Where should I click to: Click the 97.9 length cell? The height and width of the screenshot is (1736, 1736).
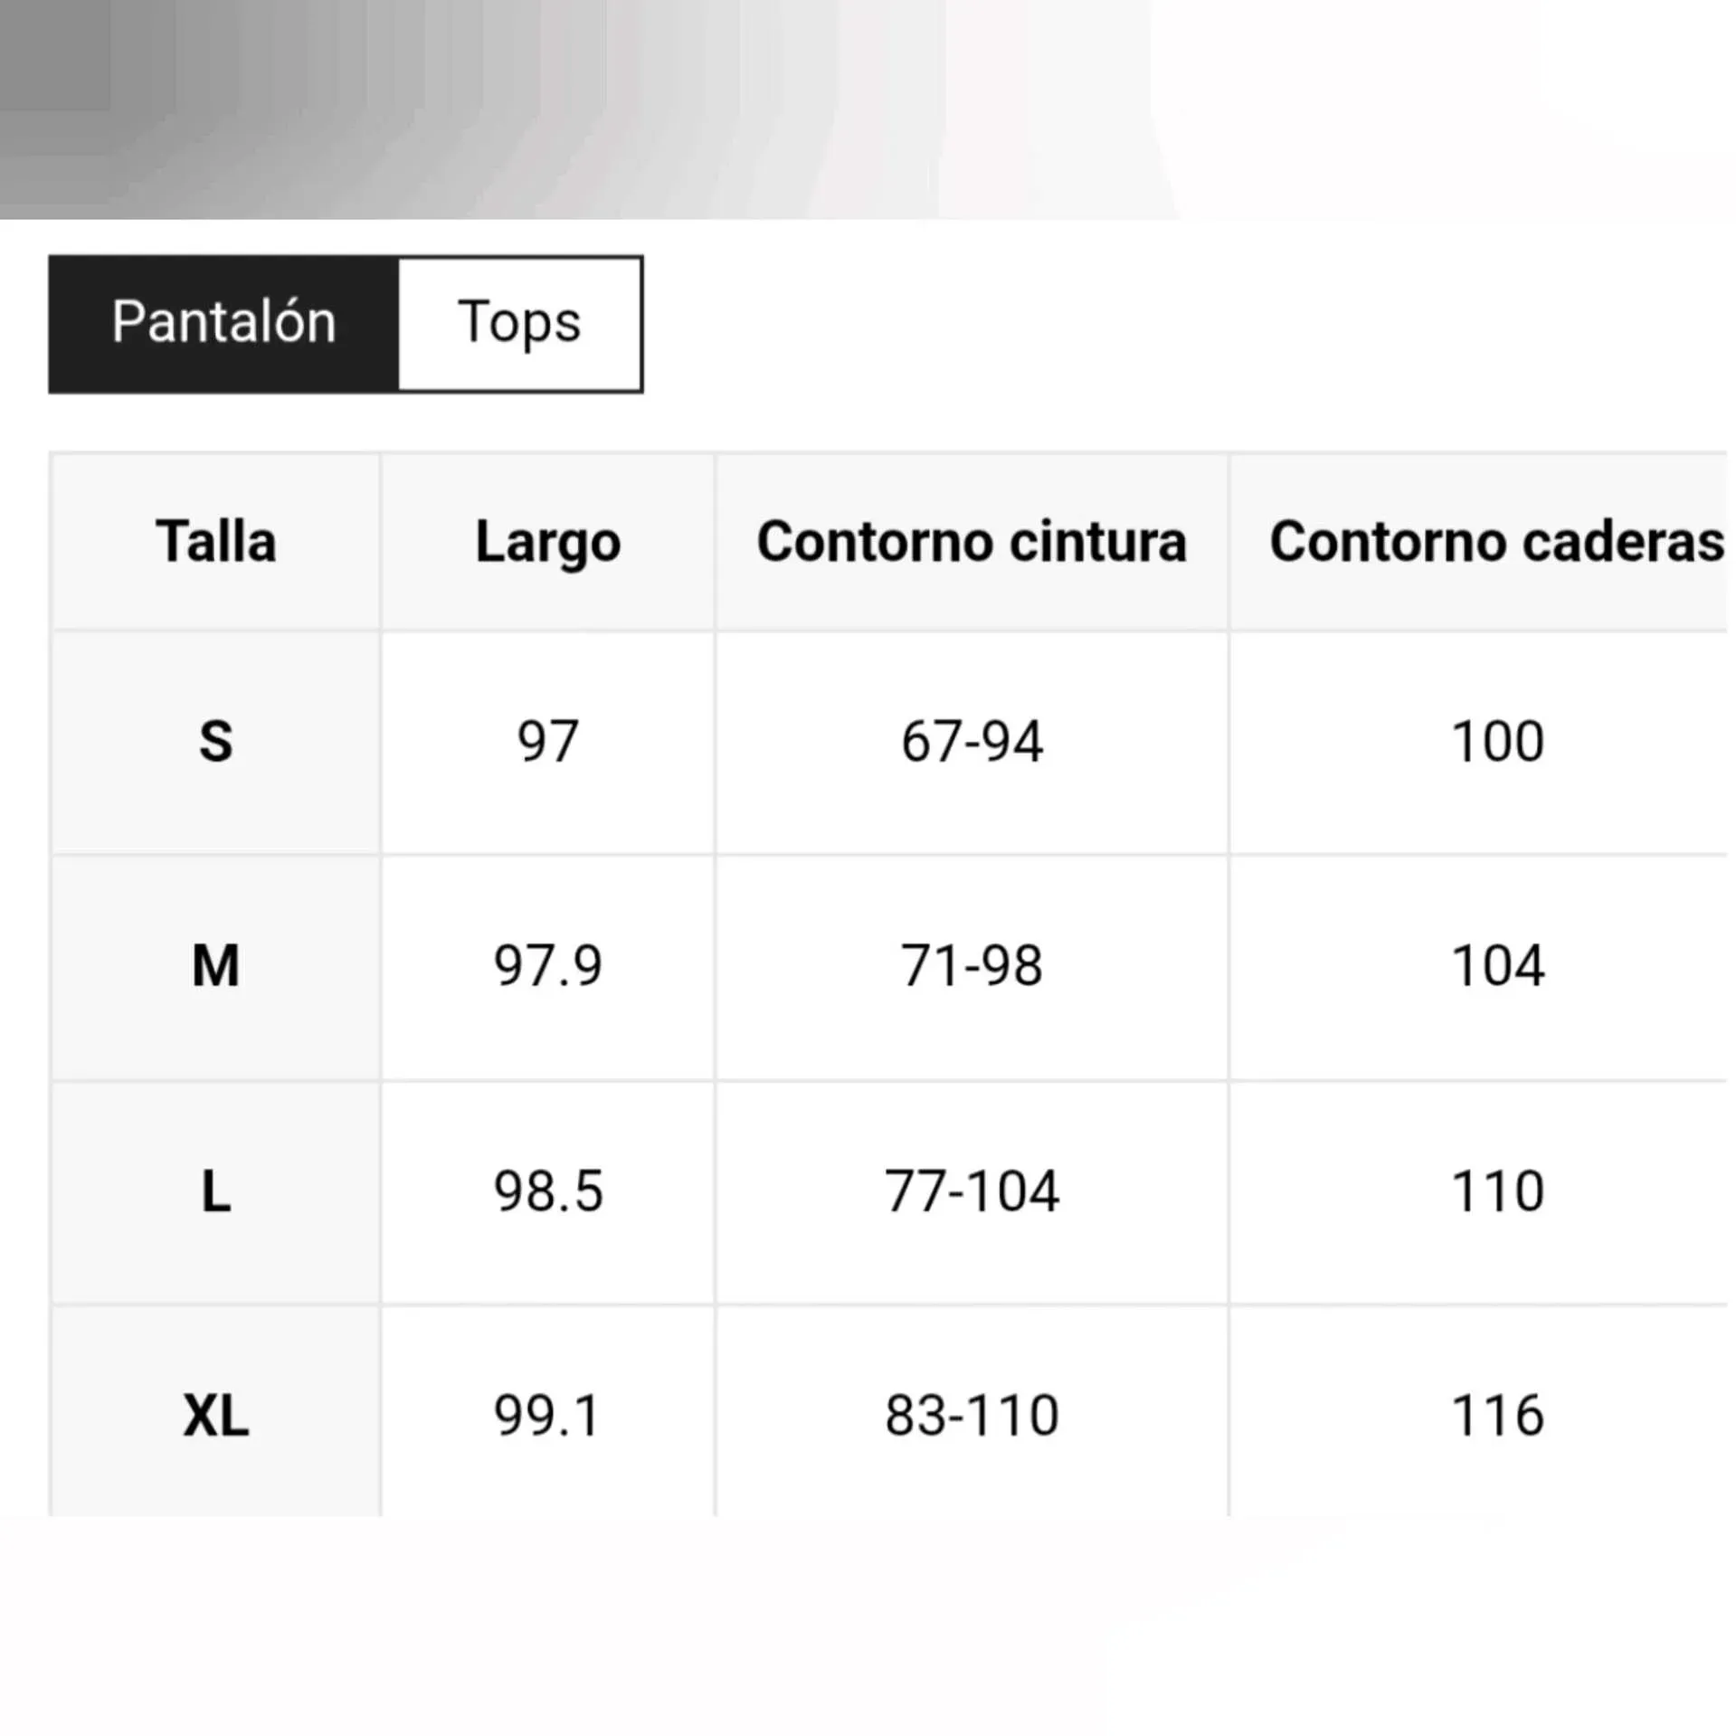(547, 965)
